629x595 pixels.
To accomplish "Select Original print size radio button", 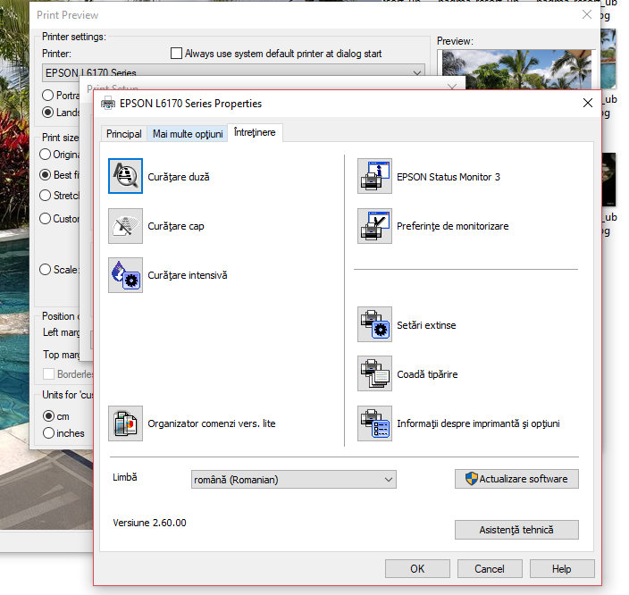I will pos(46,155).
